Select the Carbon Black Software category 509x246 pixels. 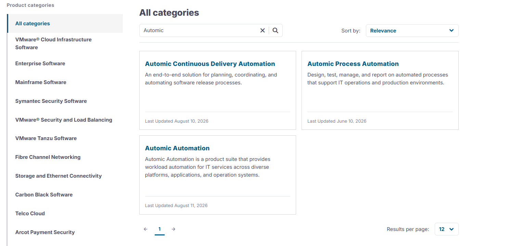pyautogui.click(x=44, y=195)
